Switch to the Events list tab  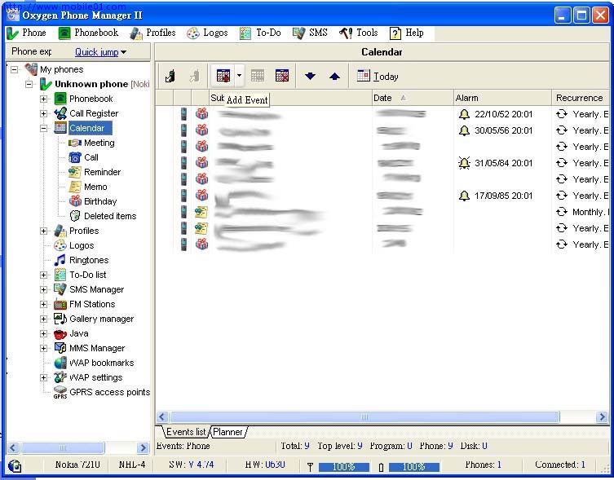click(x=186, y=432)
